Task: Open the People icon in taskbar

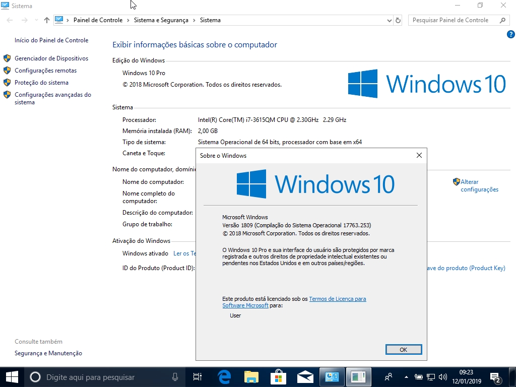Action: coord(389,377)
